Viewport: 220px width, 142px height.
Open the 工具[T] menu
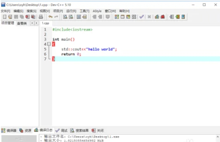click(84, 11)
